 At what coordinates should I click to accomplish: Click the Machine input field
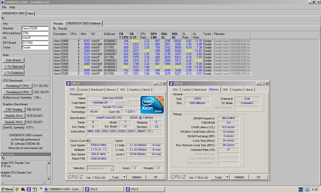tap(35, 28)
